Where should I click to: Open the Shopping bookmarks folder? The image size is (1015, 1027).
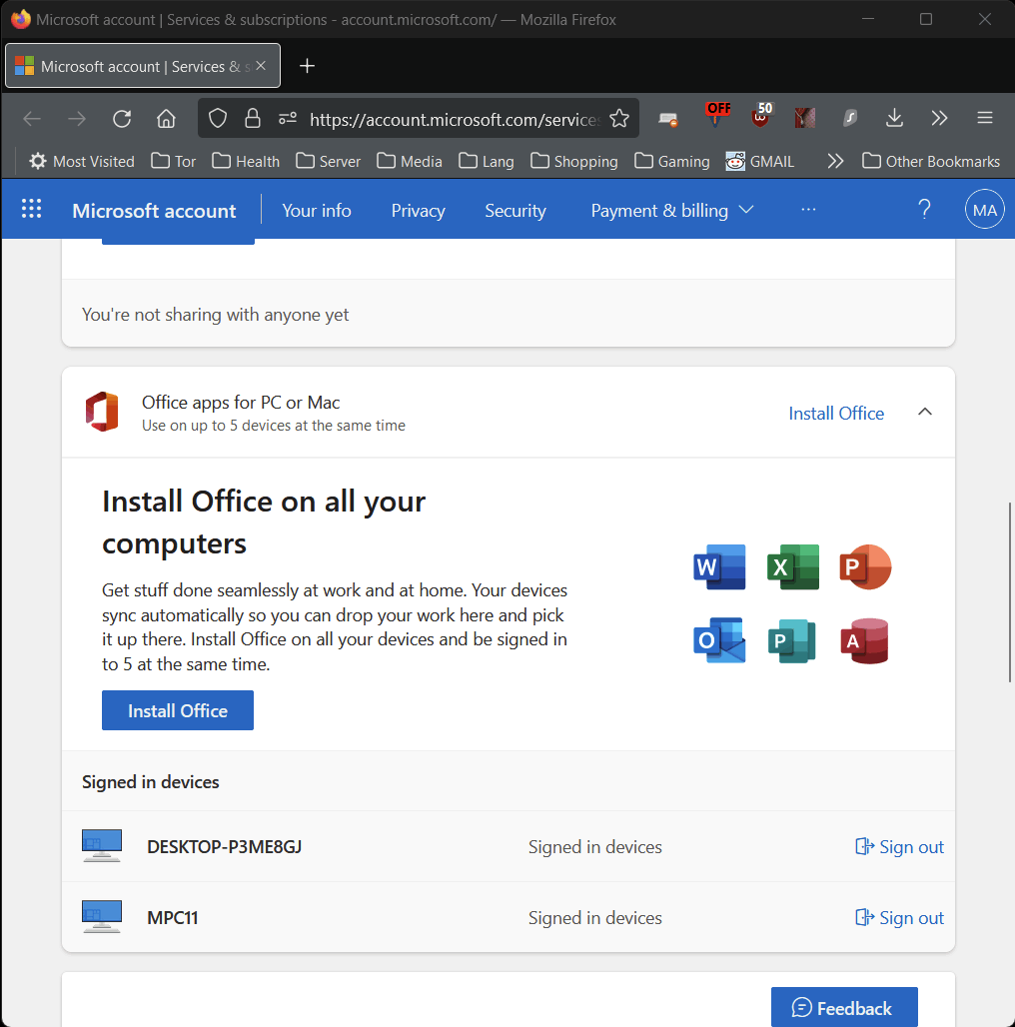[x=573, y=161]
